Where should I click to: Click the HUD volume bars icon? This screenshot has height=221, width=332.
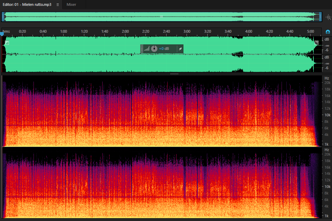pos(146,49)
